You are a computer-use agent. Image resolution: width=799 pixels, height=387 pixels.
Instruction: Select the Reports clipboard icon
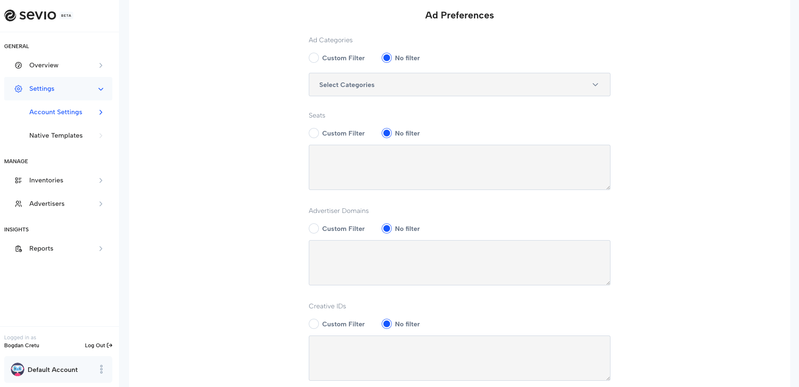[x=18, y=248]
